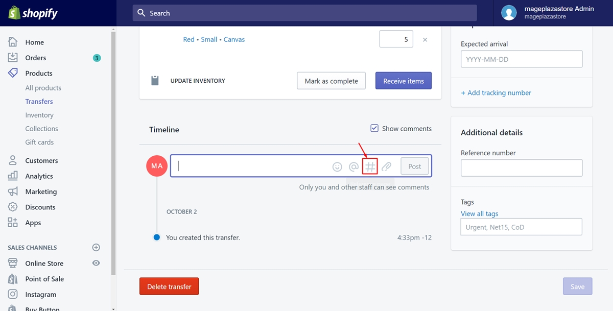
Task: Click the Orders inbox icon
Action: [x=13, y=58]
